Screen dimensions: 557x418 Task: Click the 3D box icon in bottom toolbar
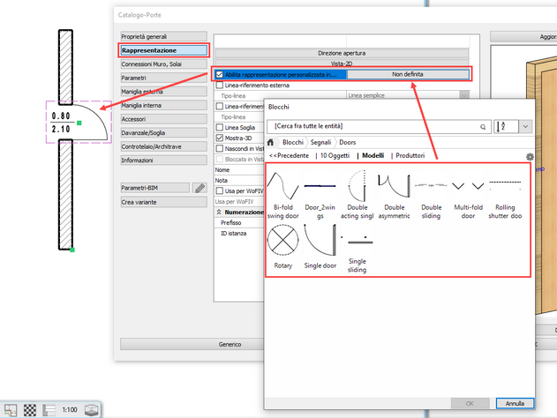click(91, 410)
